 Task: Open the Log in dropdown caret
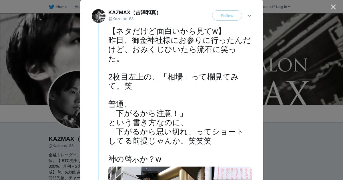289,7
